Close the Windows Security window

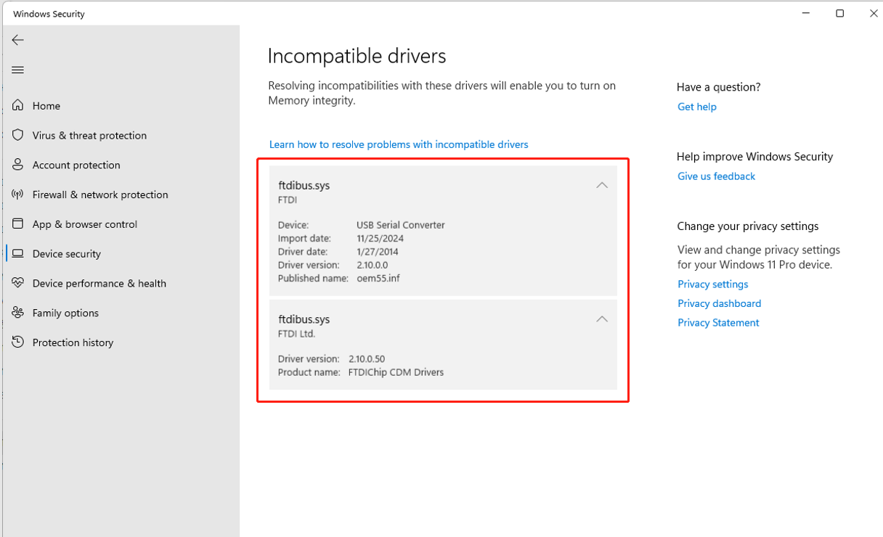[874, 13]
